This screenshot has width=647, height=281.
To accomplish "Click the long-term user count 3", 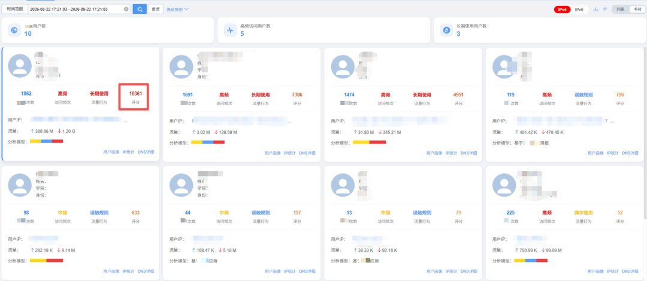I will click(x=458, y=34).
